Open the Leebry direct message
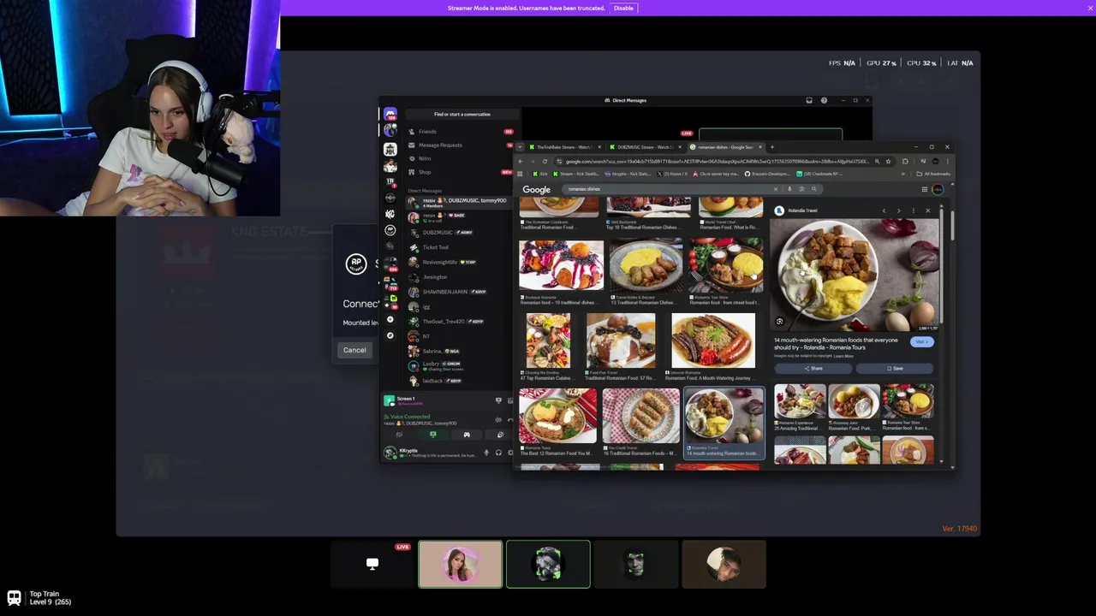The image size is (1096, 616). tap(461, 365)
